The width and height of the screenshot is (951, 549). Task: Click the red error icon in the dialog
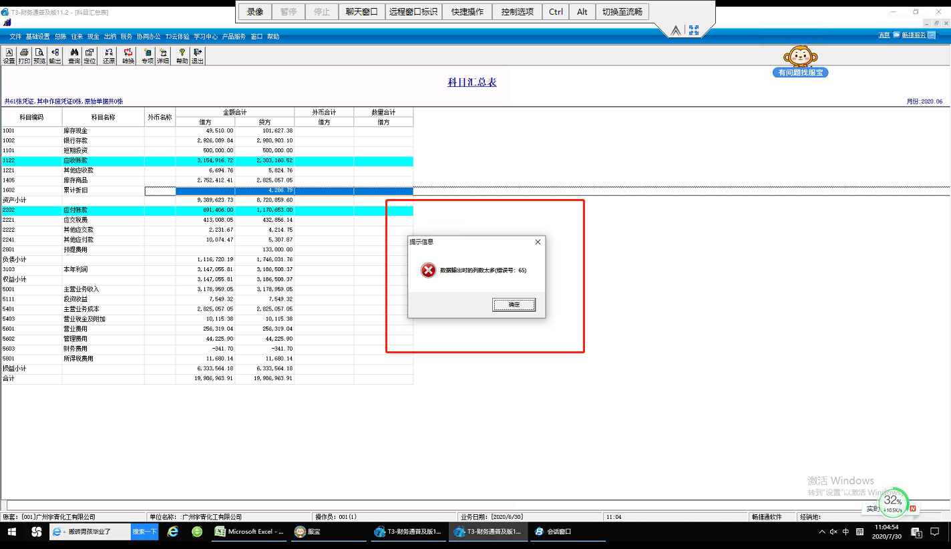(428, 270)
